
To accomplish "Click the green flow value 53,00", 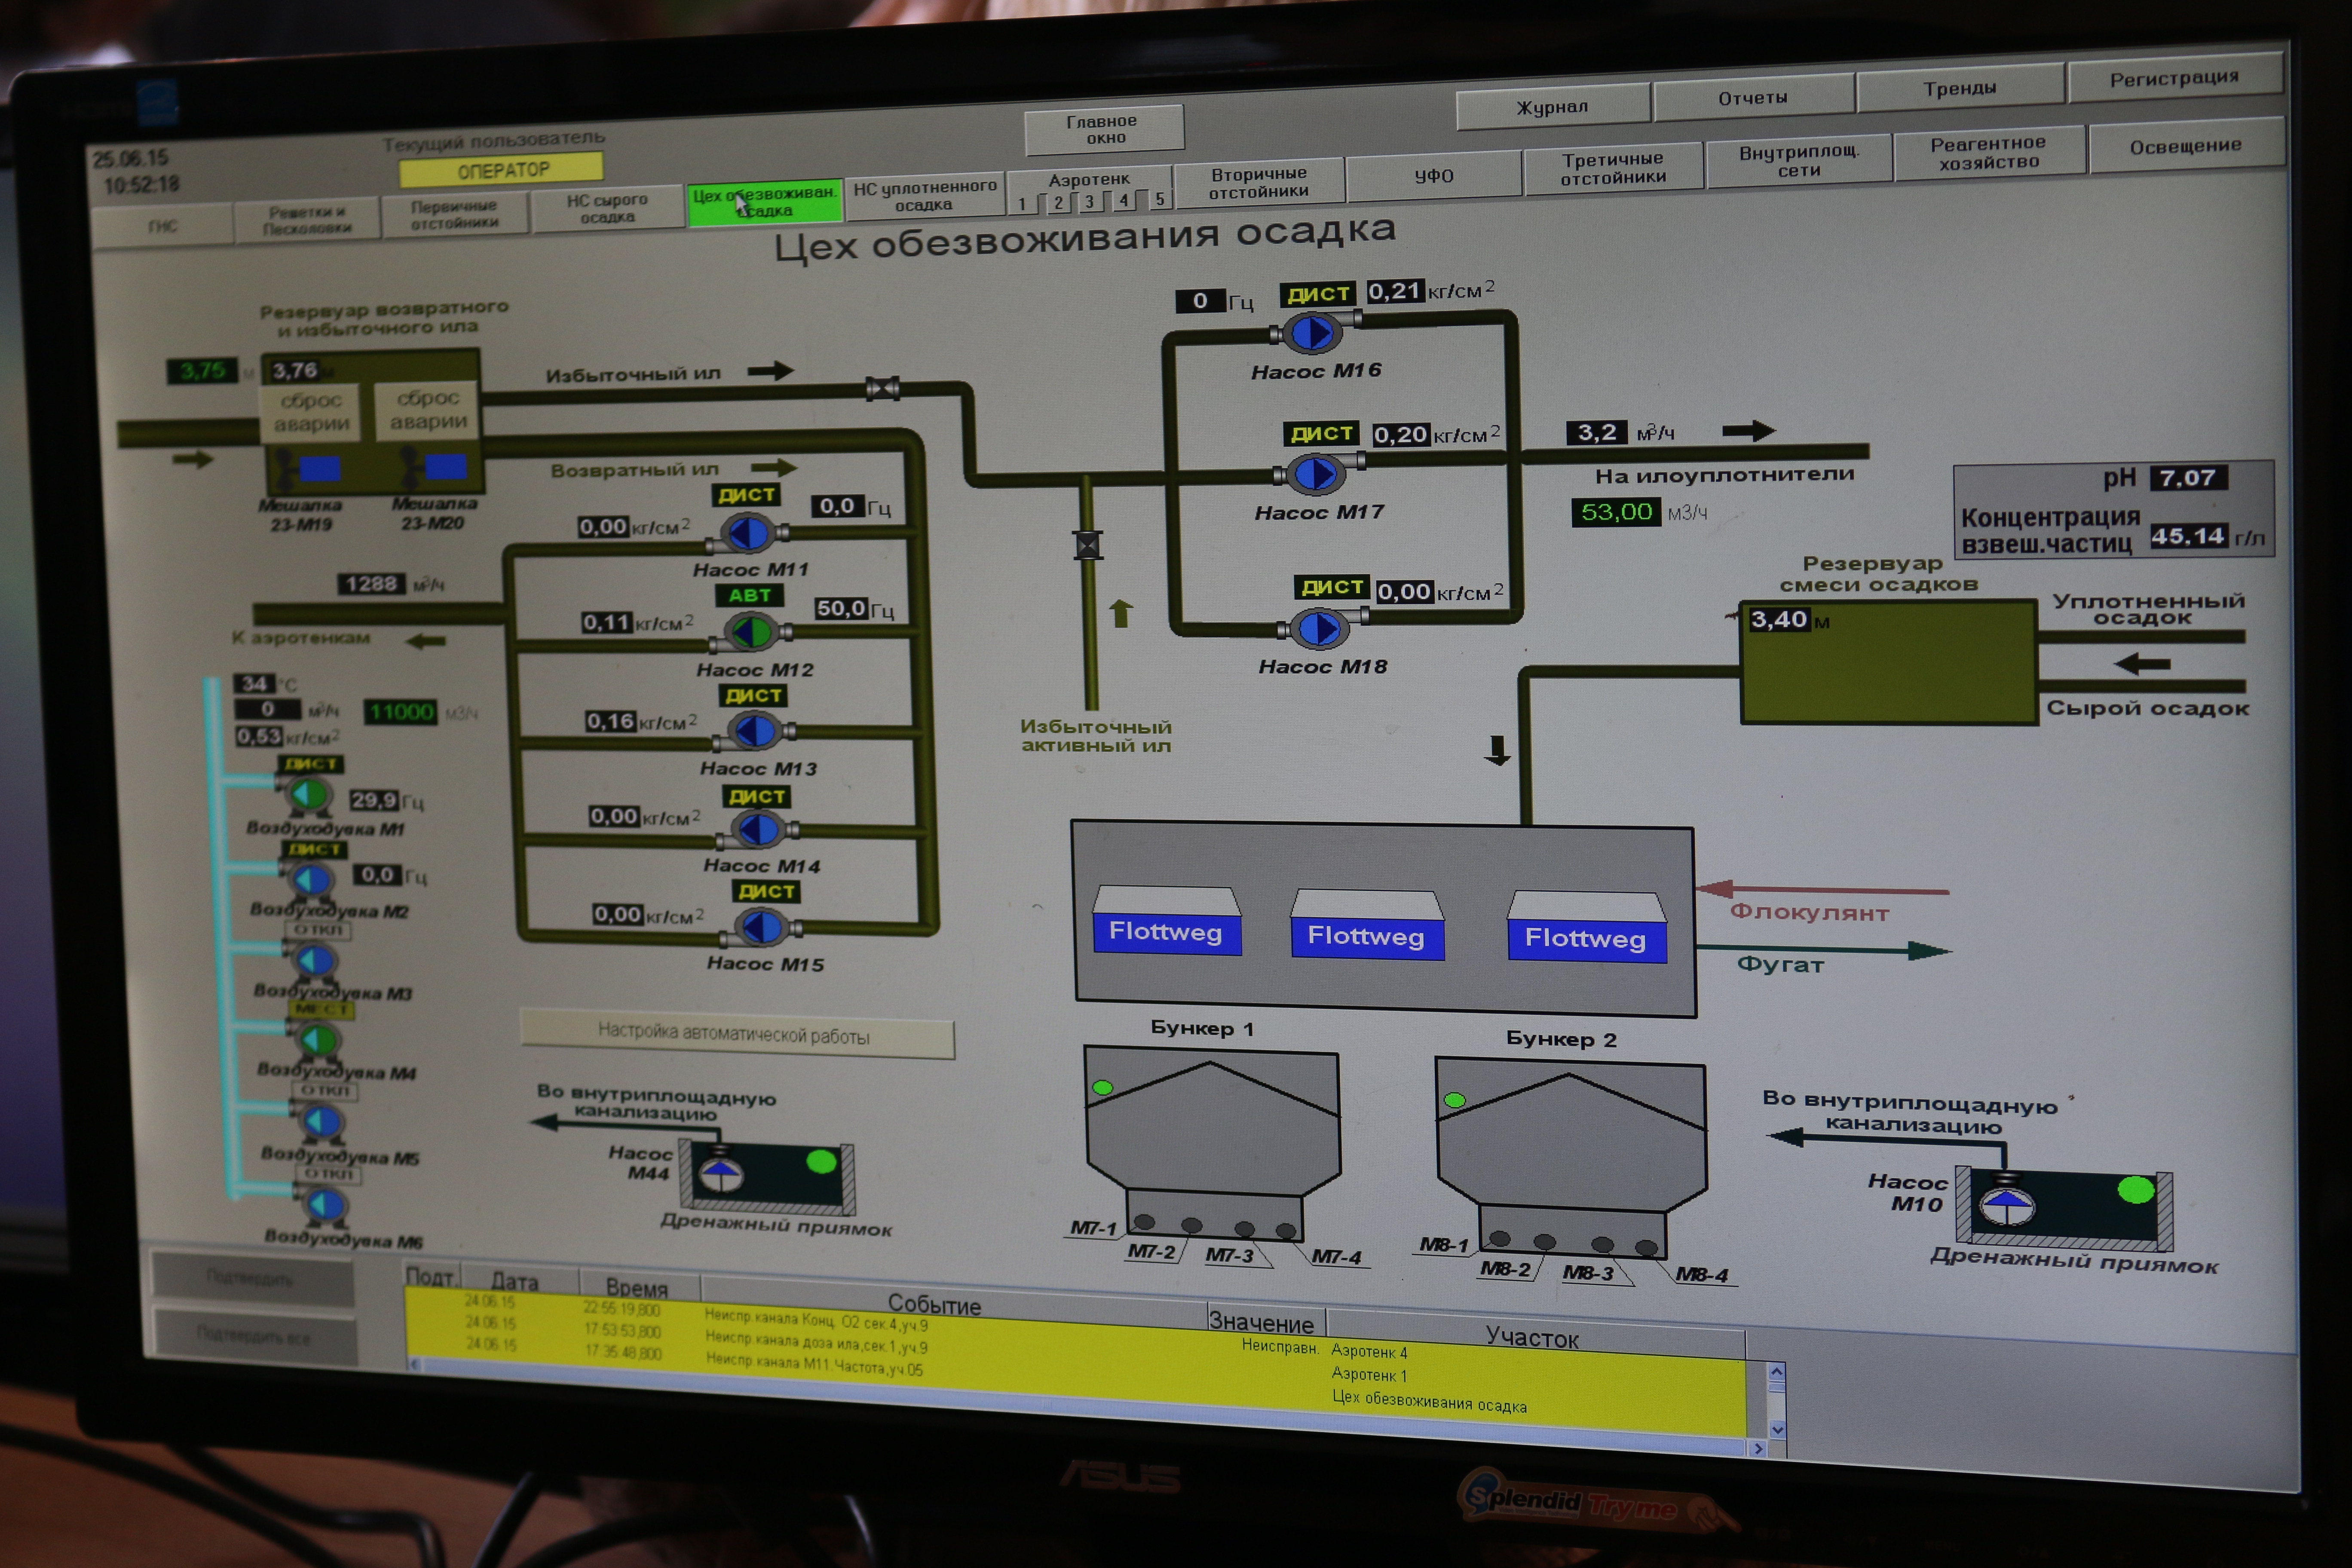I will tap(1616, 512).
